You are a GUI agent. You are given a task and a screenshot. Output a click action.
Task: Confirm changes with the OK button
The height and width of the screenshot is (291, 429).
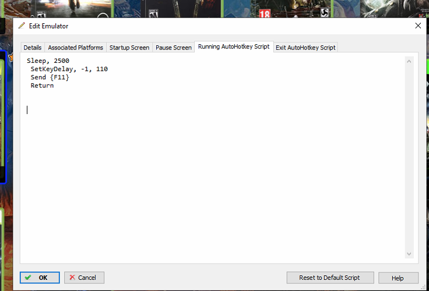coord(40,278)
